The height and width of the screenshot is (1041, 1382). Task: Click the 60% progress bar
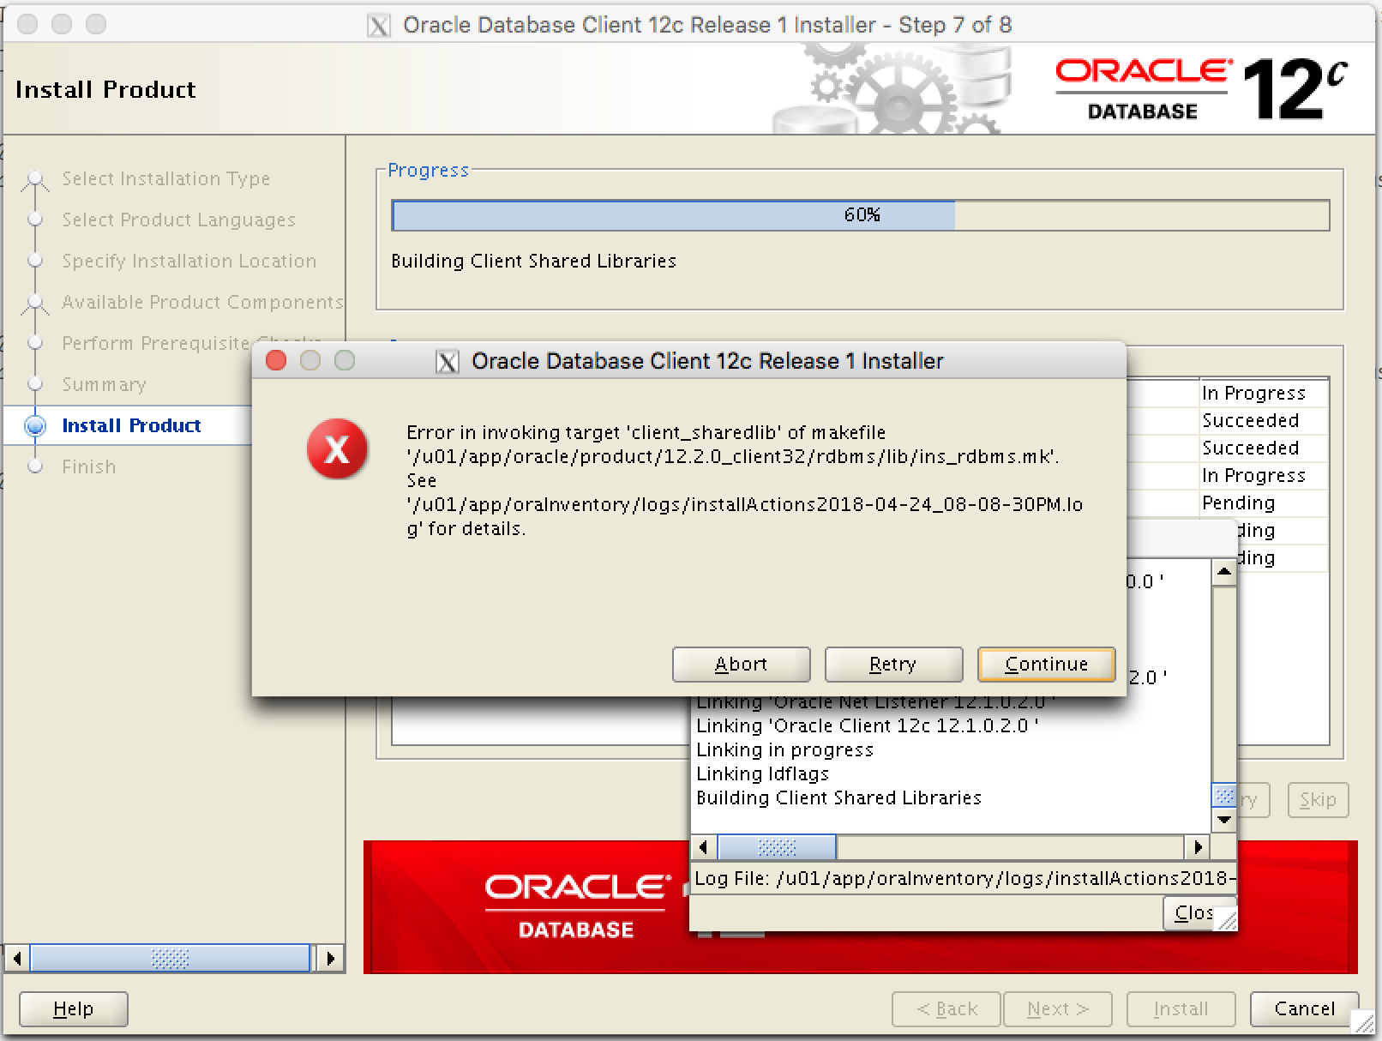click(x=860, y=215)
